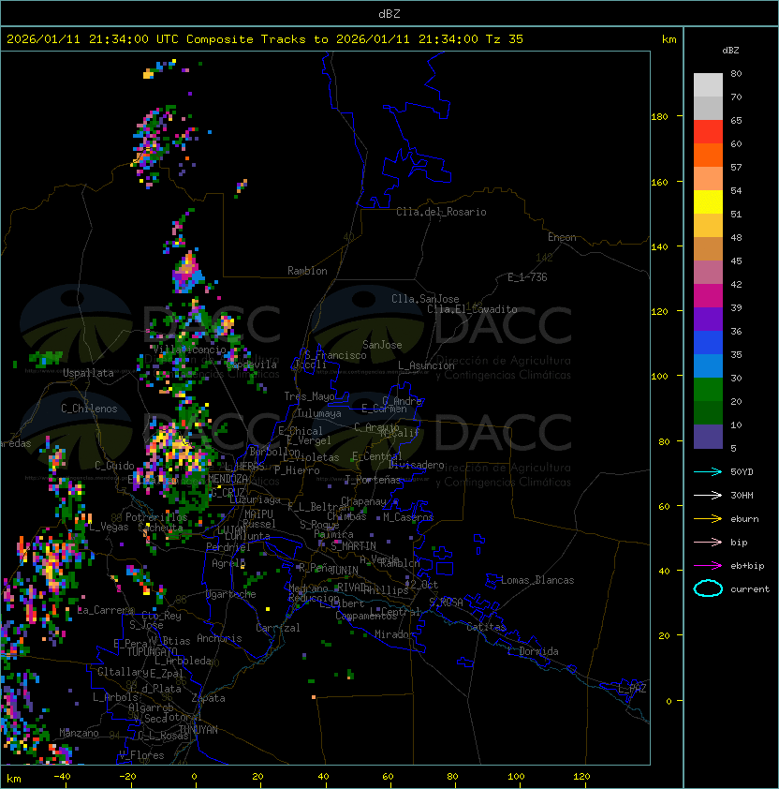Image resolution: width=779 pixels, height=789 pixels.
Task: Click the Anchoris map label
Action: 219,638
